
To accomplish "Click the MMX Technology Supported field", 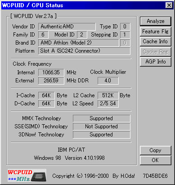I will coord(102,118).
